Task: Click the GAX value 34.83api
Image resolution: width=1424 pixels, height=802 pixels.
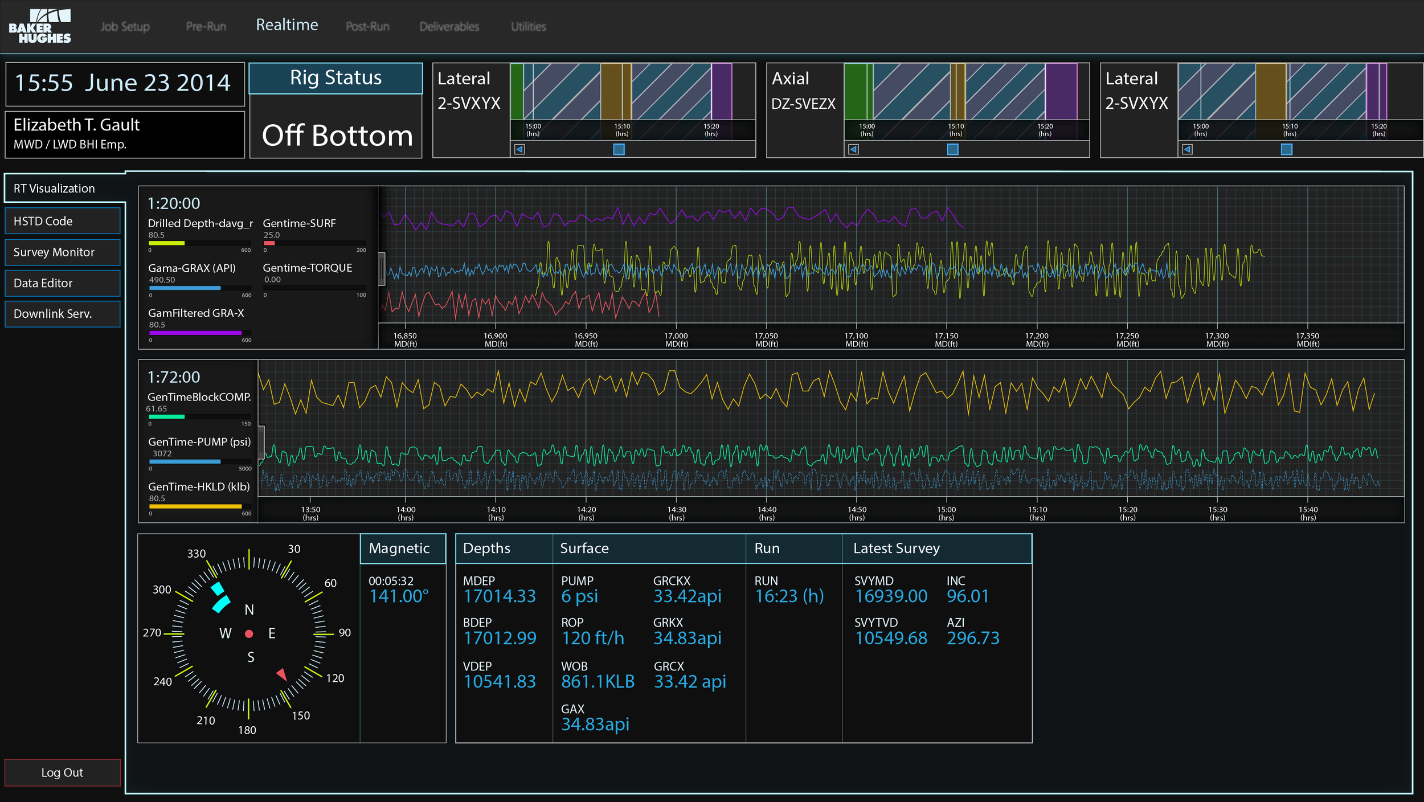Action: pyautogui.click(x=595, y=725)
